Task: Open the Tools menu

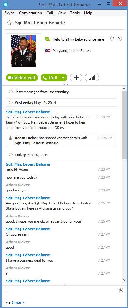Action: (x=75, y=13)
